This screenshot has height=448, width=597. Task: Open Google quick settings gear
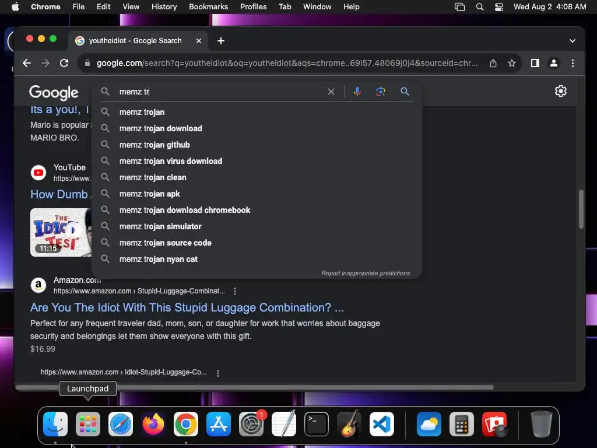coord(560,91)
